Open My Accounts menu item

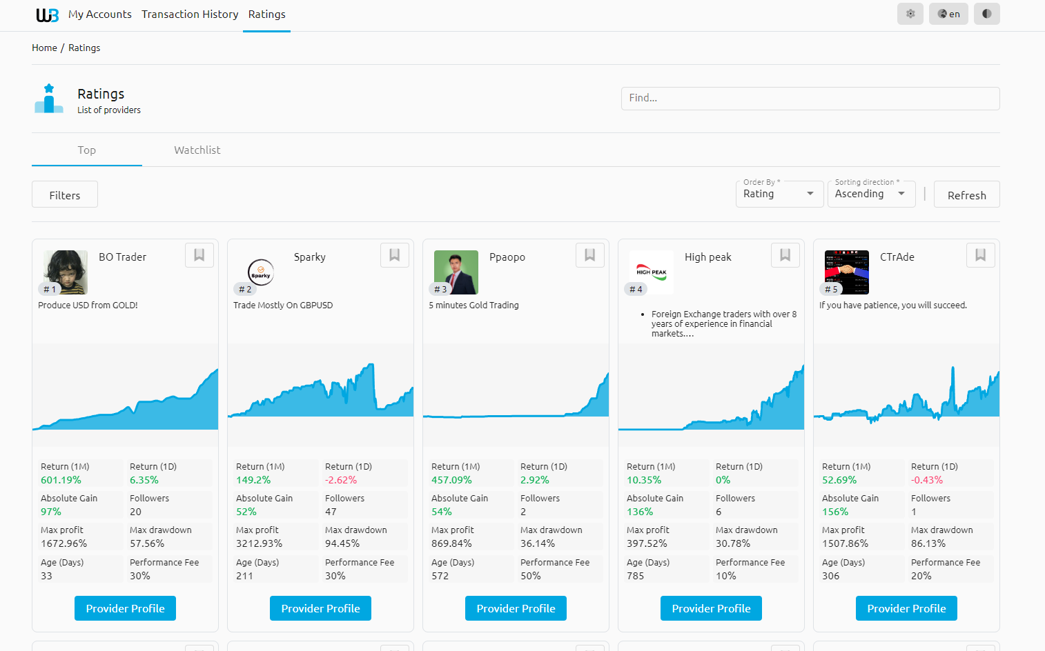tap(100, 14)
